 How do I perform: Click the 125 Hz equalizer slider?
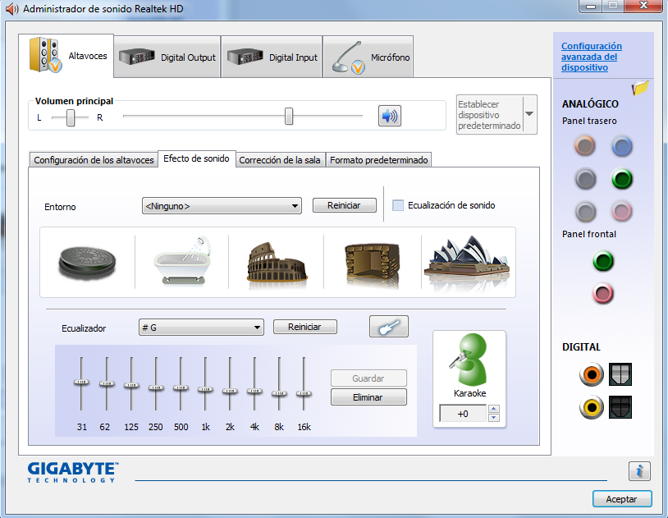pyautogui.click(x=131, y=385)
